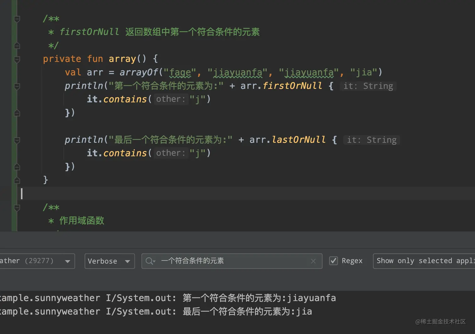
Task: Focus the logcat search field
Action: coord(232,261)
